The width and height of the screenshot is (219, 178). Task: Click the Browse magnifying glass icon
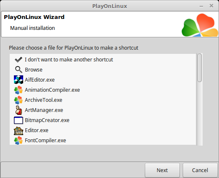19,69
